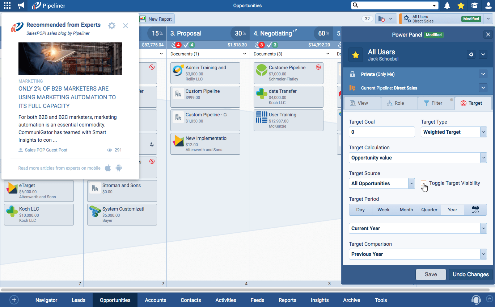Click the round plus add button

pyautogui.click(x=14, y=300)
